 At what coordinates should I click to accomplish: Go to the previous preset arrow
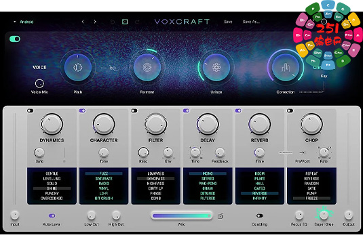[x=83, y=22]
